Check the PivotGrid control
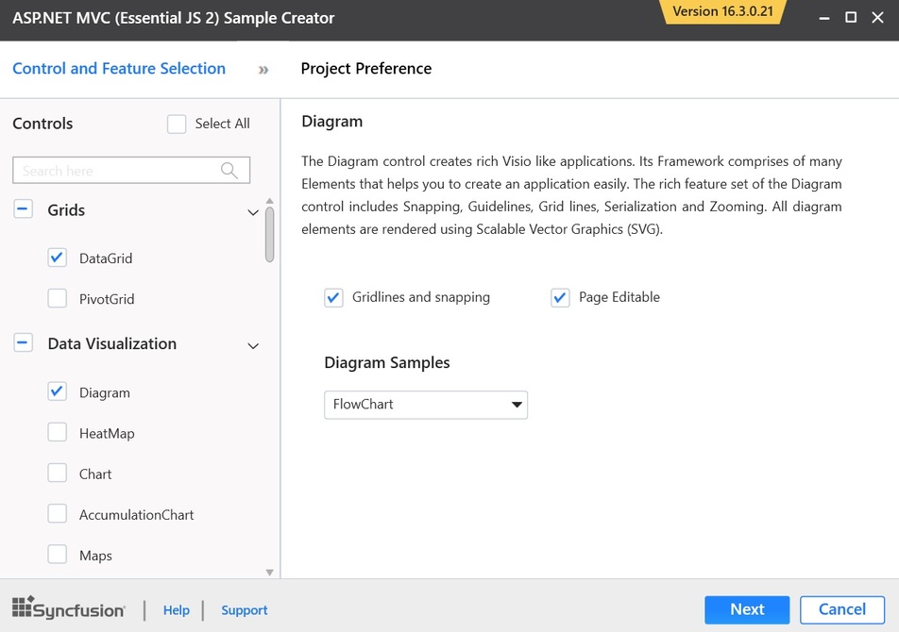Image resolution: width=899 pixels, height=632 pixels. pyautogui.click(x=58, y=299)
